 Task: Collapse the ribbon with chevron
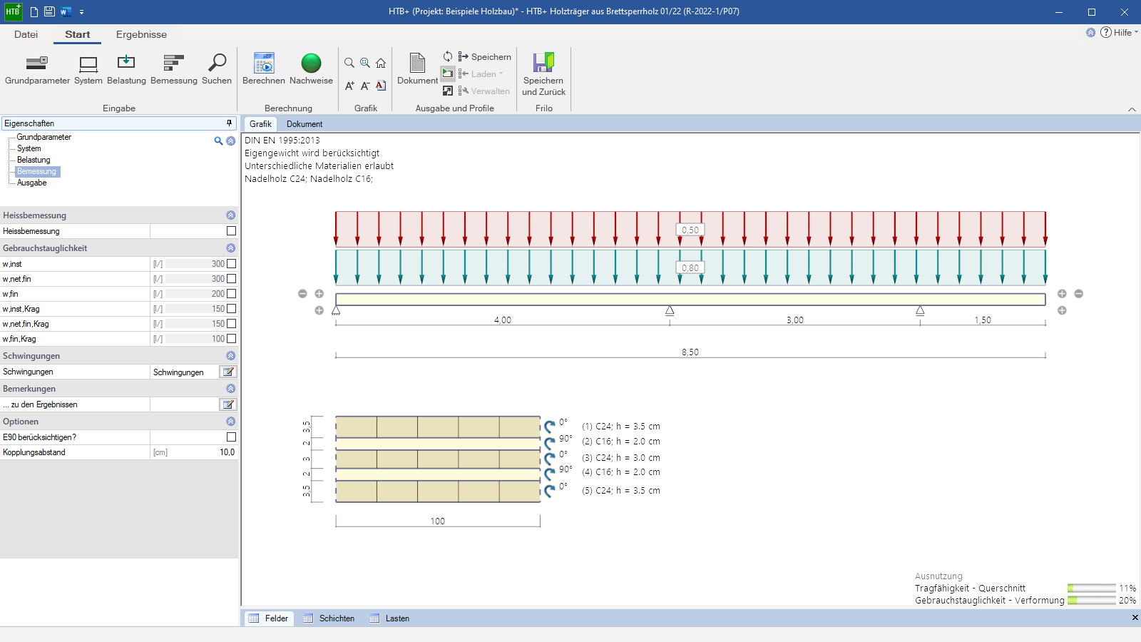[x=1132, y=109]
